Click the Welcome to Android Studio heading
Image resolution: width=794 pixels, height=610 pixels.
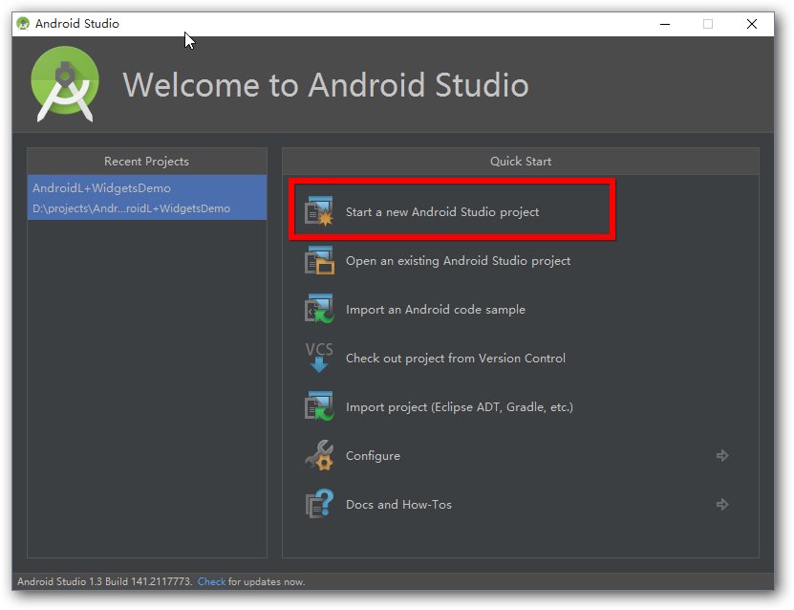326,84
